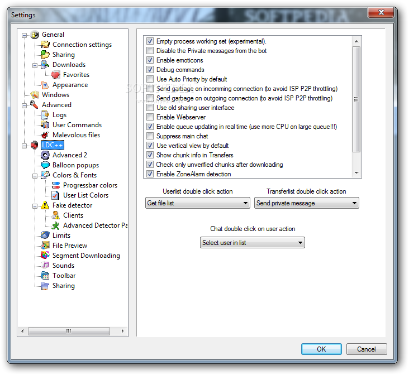Click the Limits icon
409x375 pixels.
45,235
